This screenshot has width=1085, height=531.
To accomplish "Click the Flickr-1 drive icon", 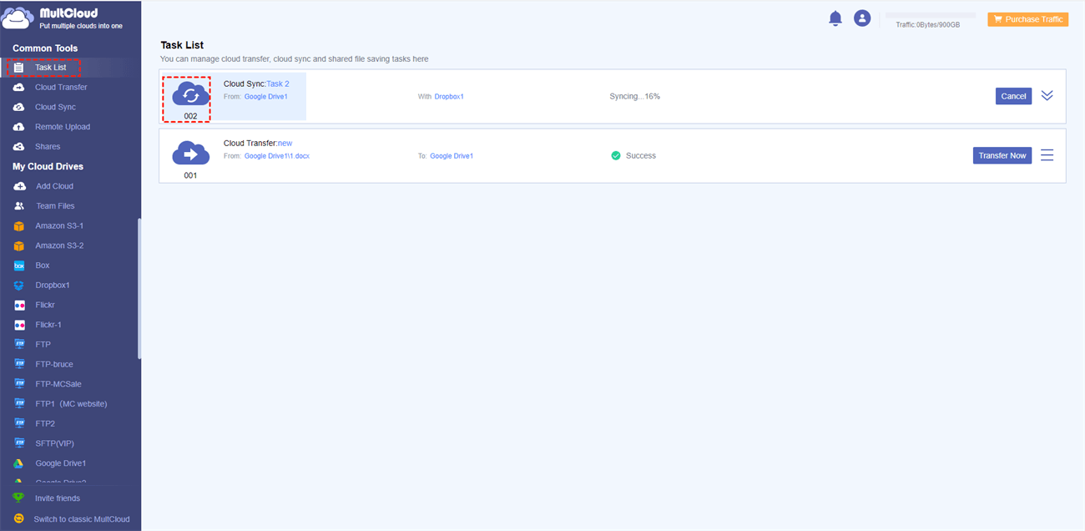I will pyautogui.click(x=18, y=325).
